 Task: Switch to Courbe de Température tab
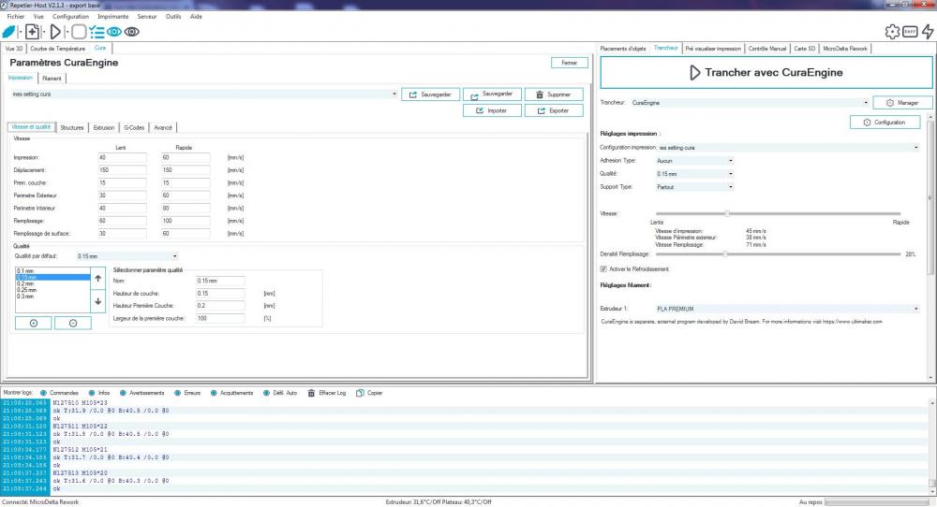coord(58,49)
